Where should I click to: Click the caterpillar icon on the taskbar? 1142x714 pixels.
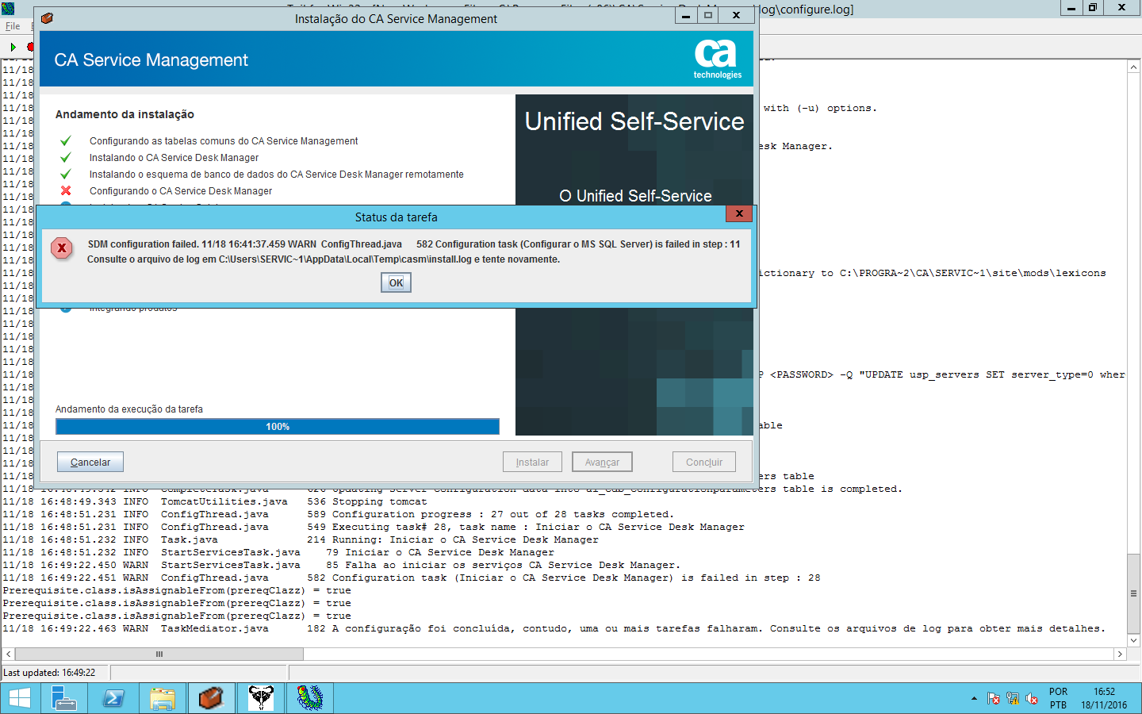[x=309, y=698]
